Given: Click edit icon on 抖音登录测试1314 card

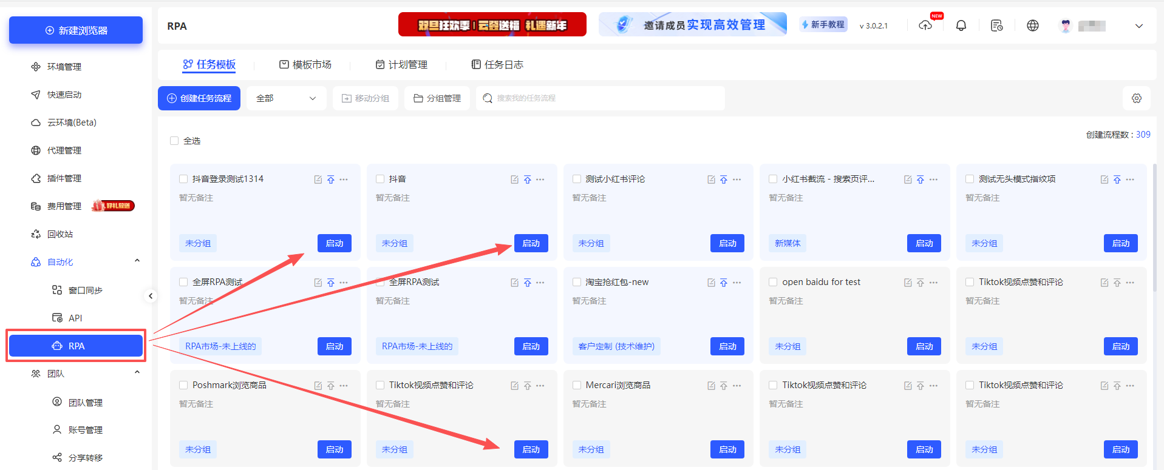Looking at the screenshot, I should [x=318, y=180].
